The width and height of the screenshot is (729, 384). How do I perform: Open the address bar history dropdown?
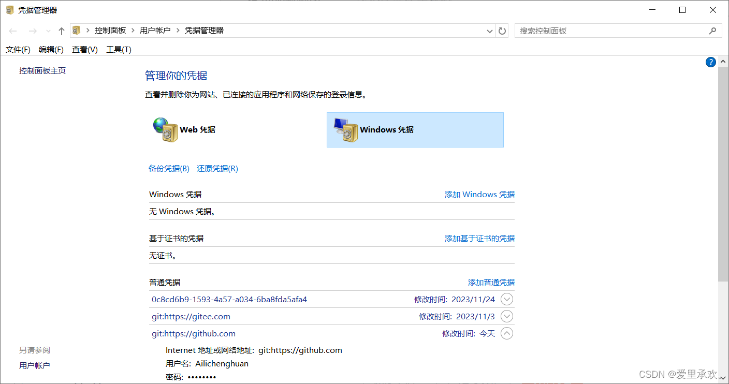click(490, 31)
